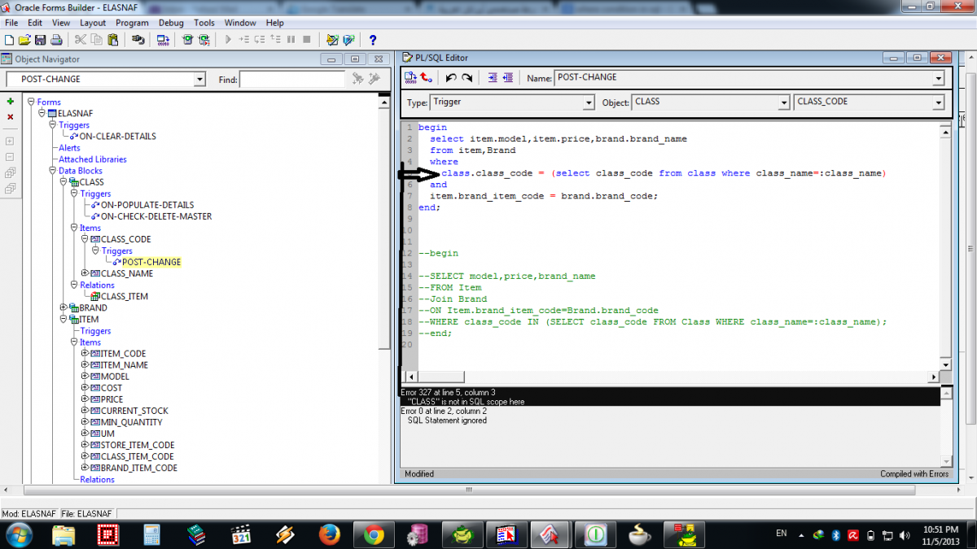Open Firefox from the Windows taskbar
The width and height of the screenshot is (977, 549).
click(x=329, y=534)
